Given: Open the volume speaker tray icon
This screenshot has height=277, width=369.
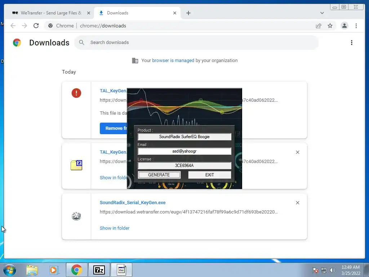Looking at the screenshot, I should tap(332, 270).
